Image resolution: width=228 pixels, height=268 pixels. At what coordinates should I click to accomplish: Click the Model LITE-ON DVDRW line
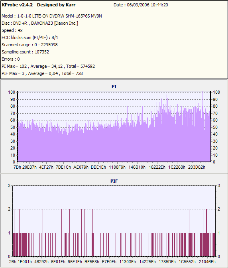point(52,16)
